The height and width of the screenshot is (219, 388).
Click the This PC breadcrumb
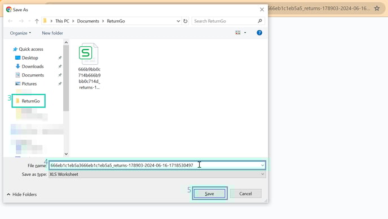click(x=62, y=21)
